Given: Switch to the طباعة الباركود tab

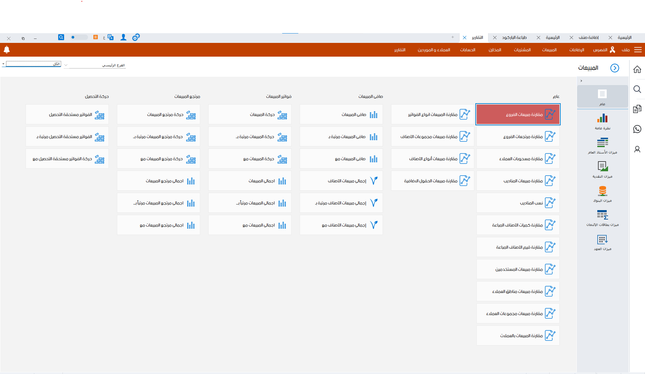Looking at the screenshot, I should point(514,38).
